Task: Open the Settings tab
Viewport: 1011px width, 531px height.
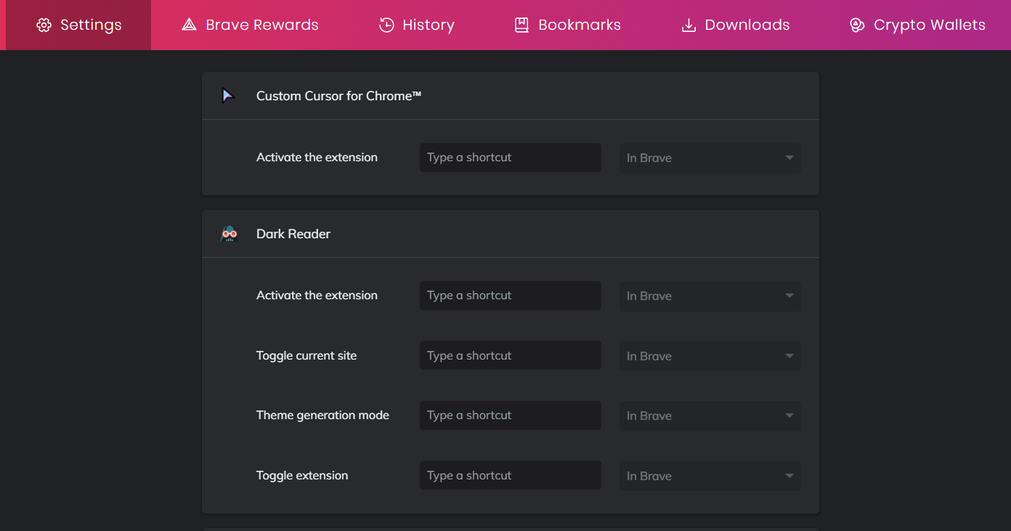Action: click(x=78, y=25)
